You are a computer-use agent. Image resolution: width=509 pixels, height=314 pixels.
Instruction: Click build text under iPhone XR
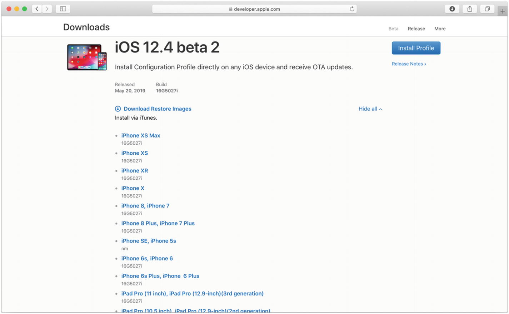(131, 178)
